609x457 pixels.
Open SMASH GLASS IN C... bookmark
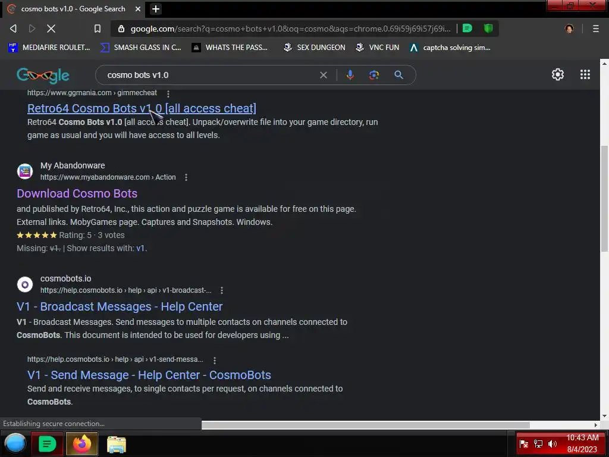click(140, 48)
